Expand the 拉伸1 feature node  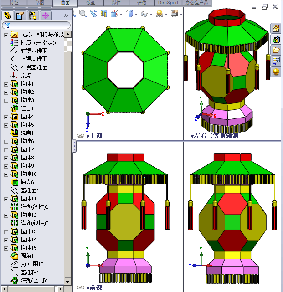click(6, 84)
